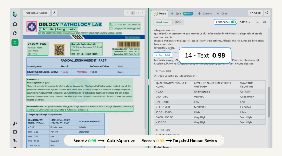
Task: Click the green upload icon
Action: click(x=15, y=43)
